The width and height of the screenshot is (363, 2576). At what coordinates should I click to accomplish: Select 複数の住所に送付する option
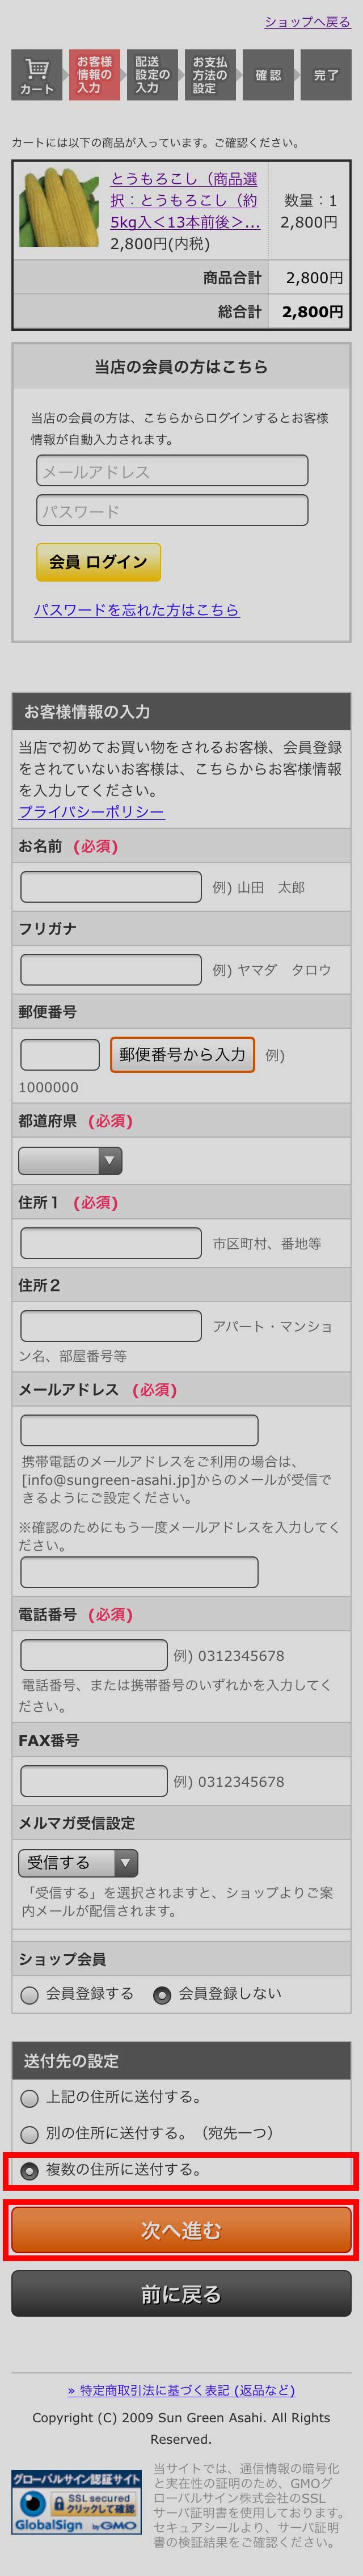point(30,2170)
